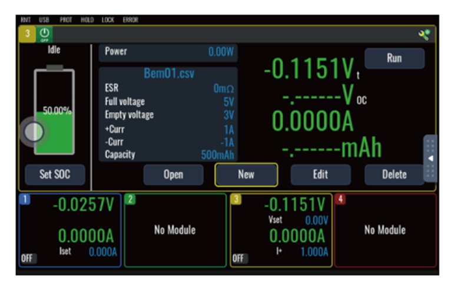Screen dimensions: 454x292
Task: Delete the current battery profile
Action: (x=394, y=174)
